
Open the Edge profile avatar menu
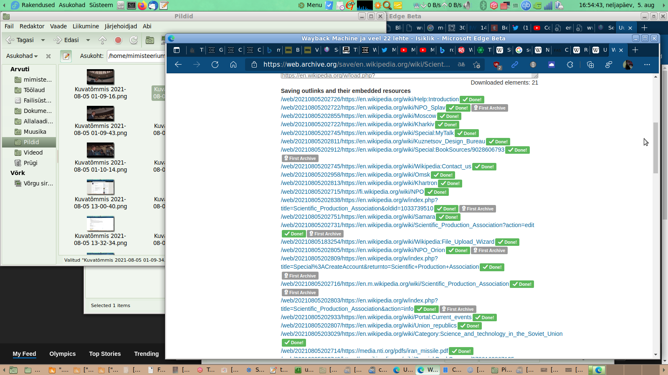pyautogui.click(x=628, y=65)
